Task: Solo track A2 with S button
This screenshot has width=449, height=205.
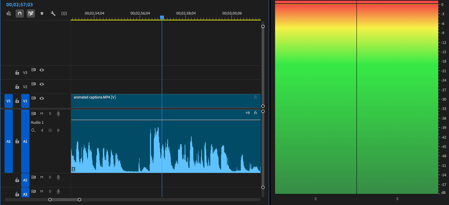Action: click(50, 177)
